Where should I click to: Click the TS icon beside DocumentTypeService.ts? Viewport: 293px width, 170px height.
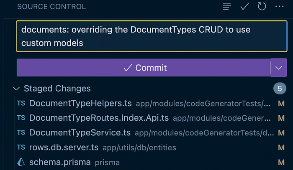click(21, 132)
